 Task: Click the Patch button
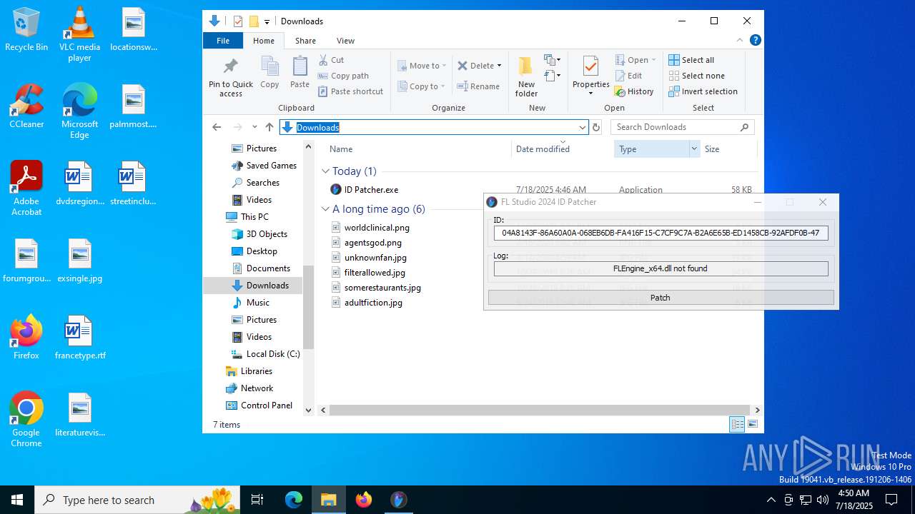[x=661, y=298]
